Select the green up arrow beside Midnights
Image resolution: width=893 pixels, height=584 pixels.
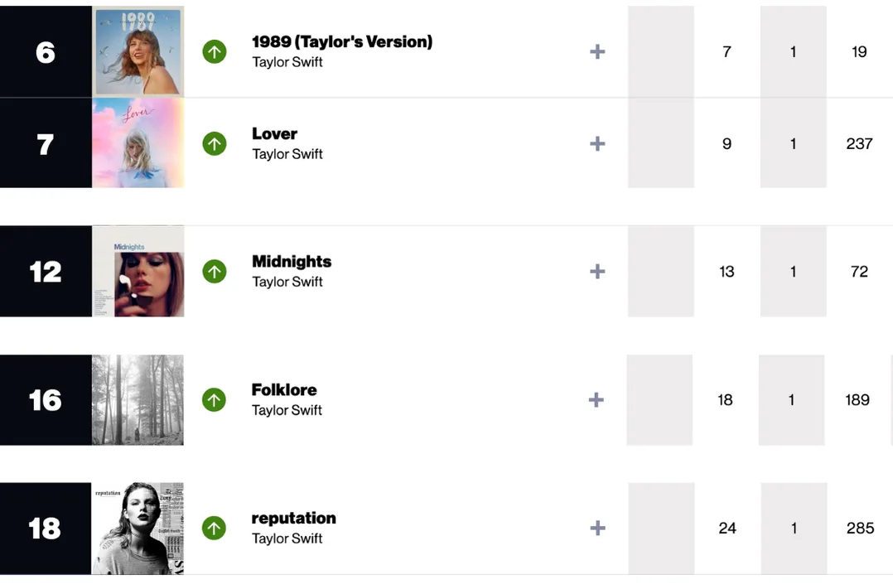[x=215, y=272]
